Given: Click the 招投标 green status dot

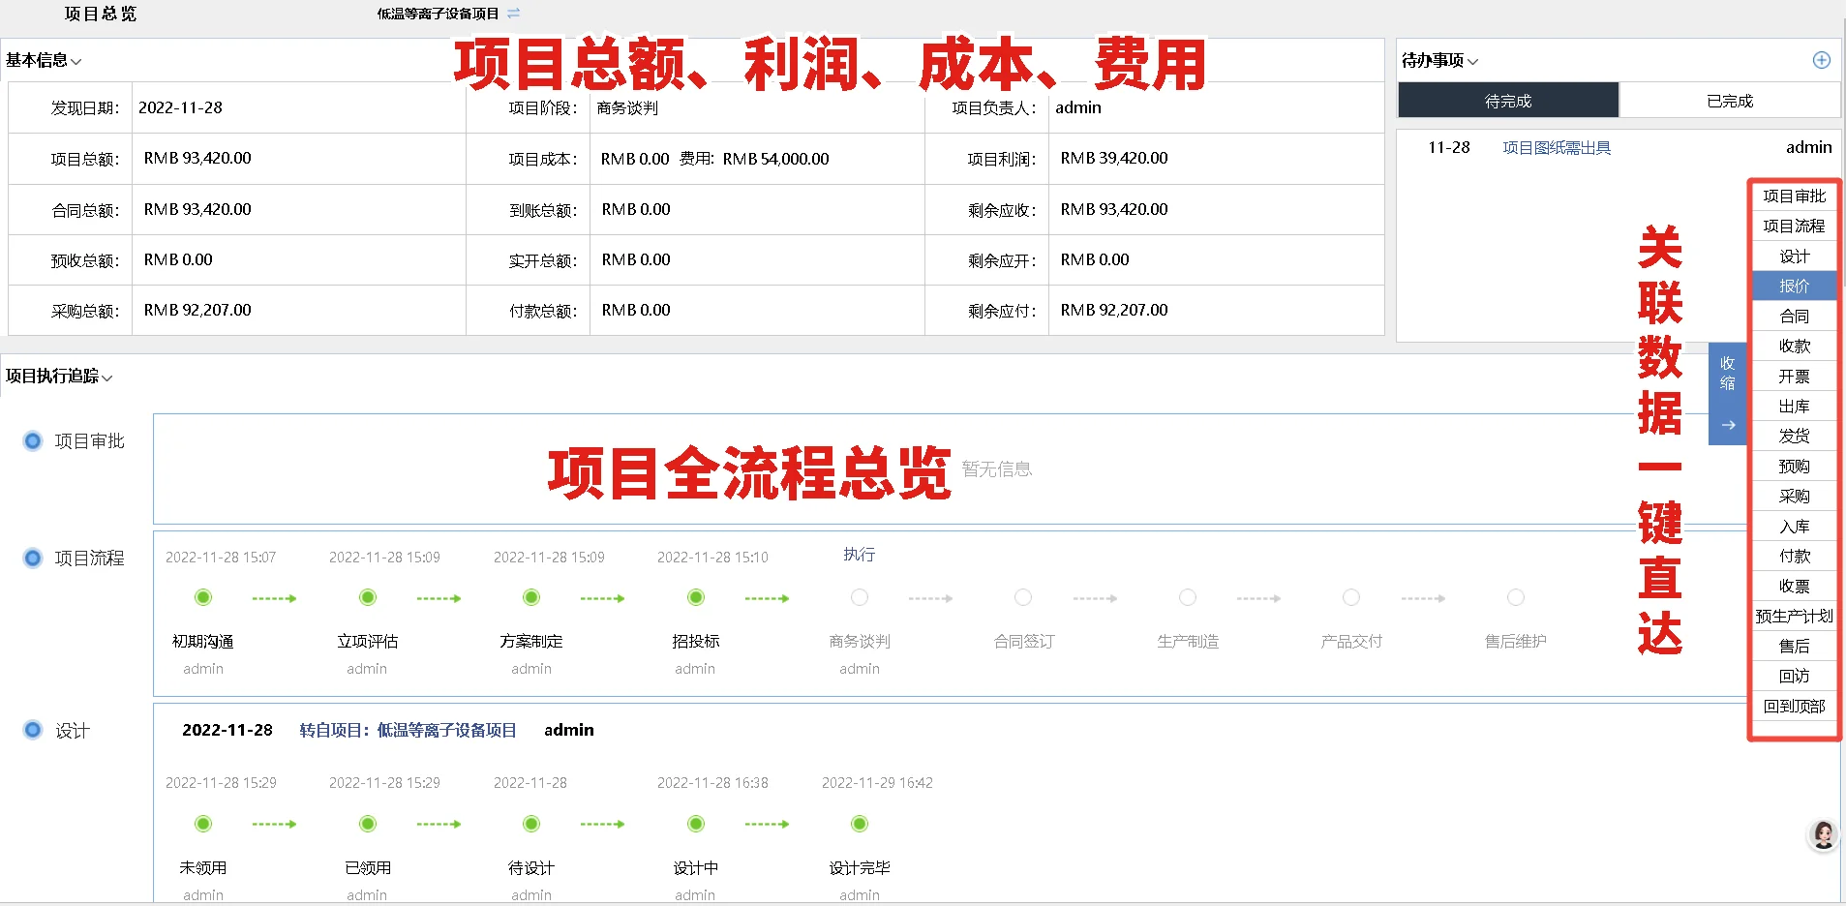Looking at the screenshot, I should pos(695,597).
